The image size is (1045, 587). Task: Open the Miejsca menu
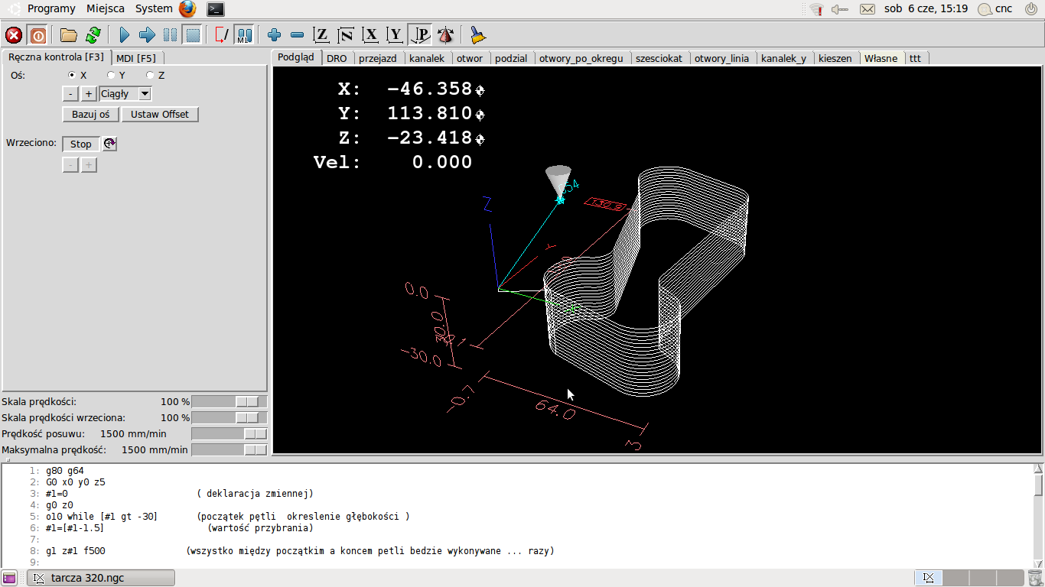click(x=106, y=8)
